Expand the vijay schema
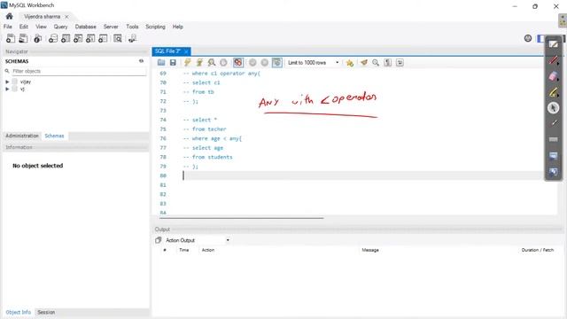The height and width of the screenshot is (319, 567). point(7,82)
